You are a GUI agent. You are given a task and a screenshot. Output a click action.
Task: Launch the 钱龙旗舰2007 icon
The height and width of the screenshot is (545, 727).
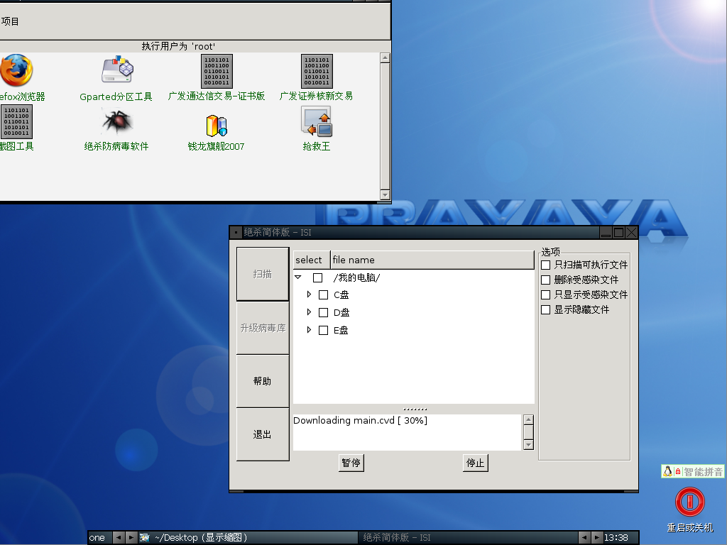[x=217, y=125]
